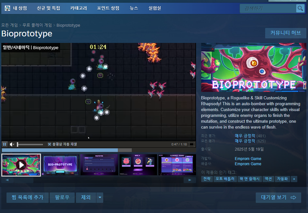Unmute the video with the speaker icon
308x213 pixels.
pos(12,144)
